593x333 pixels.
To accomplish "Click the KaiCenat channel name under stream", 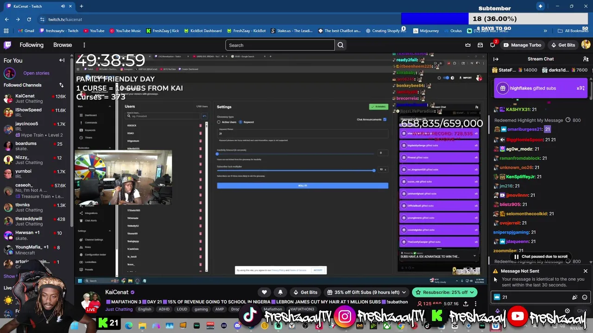I will point(117,292).
